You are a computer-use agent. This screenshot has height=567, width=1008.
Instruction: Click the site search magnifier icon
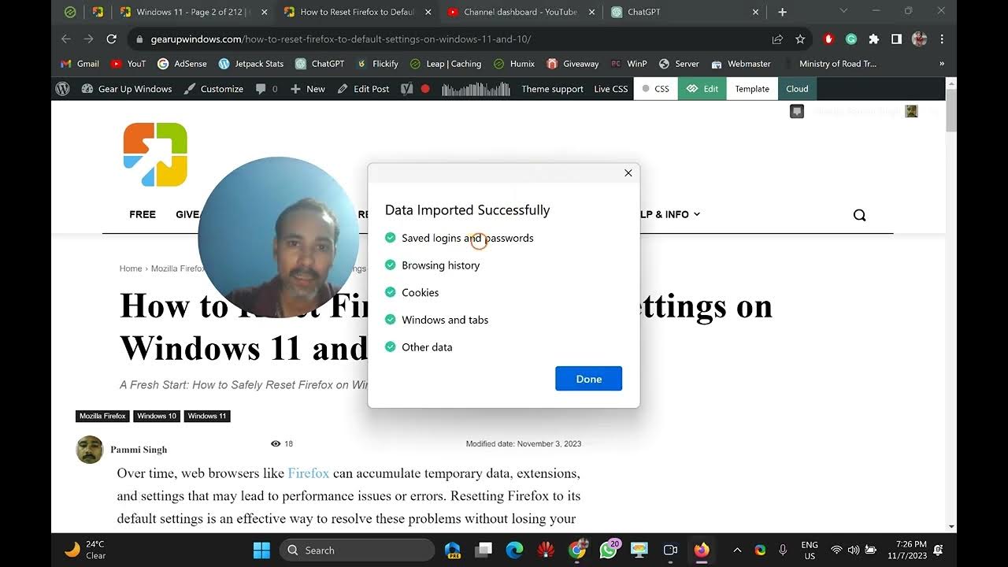[x=859, y=215]
